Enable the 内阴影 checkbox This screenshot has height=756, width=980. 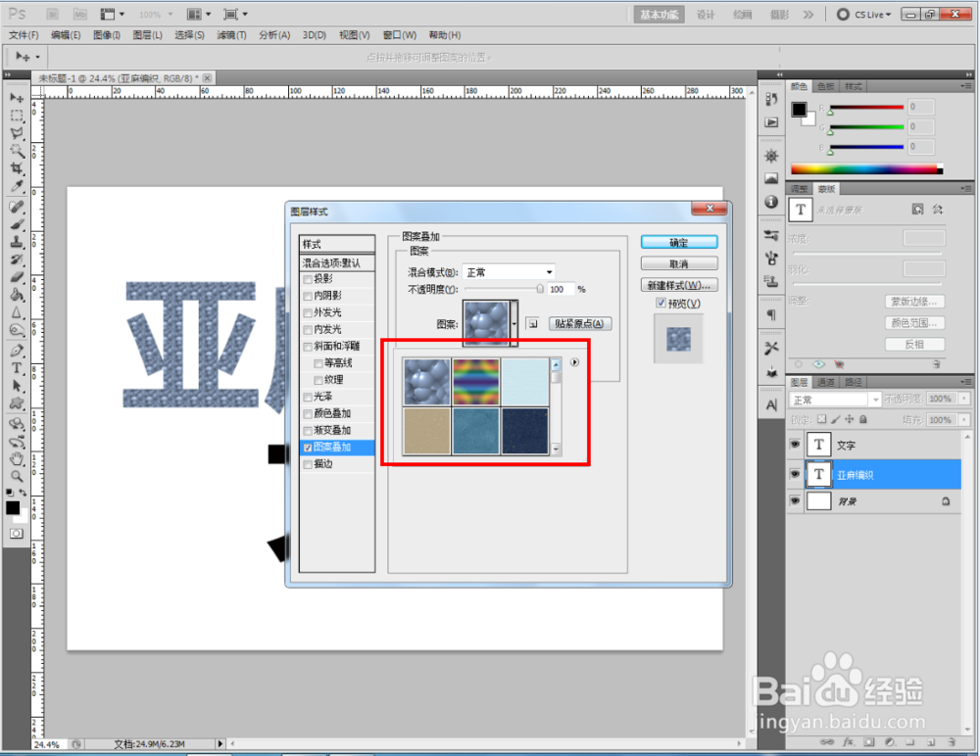[x=308, y=296]
